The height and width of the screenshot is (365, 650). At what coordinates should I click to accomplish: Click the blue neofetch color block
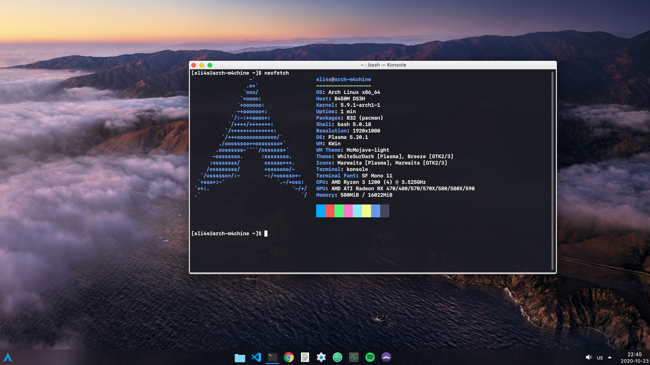[x=321, y=211]
